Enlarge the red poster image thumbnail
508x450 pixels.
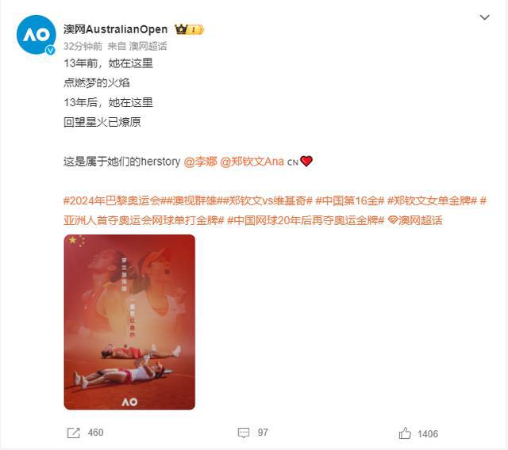129,322
